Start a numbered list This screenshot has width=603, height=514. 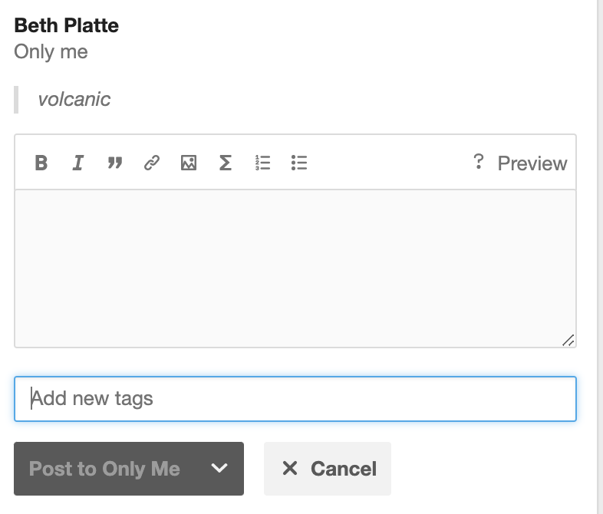[262, 163]
